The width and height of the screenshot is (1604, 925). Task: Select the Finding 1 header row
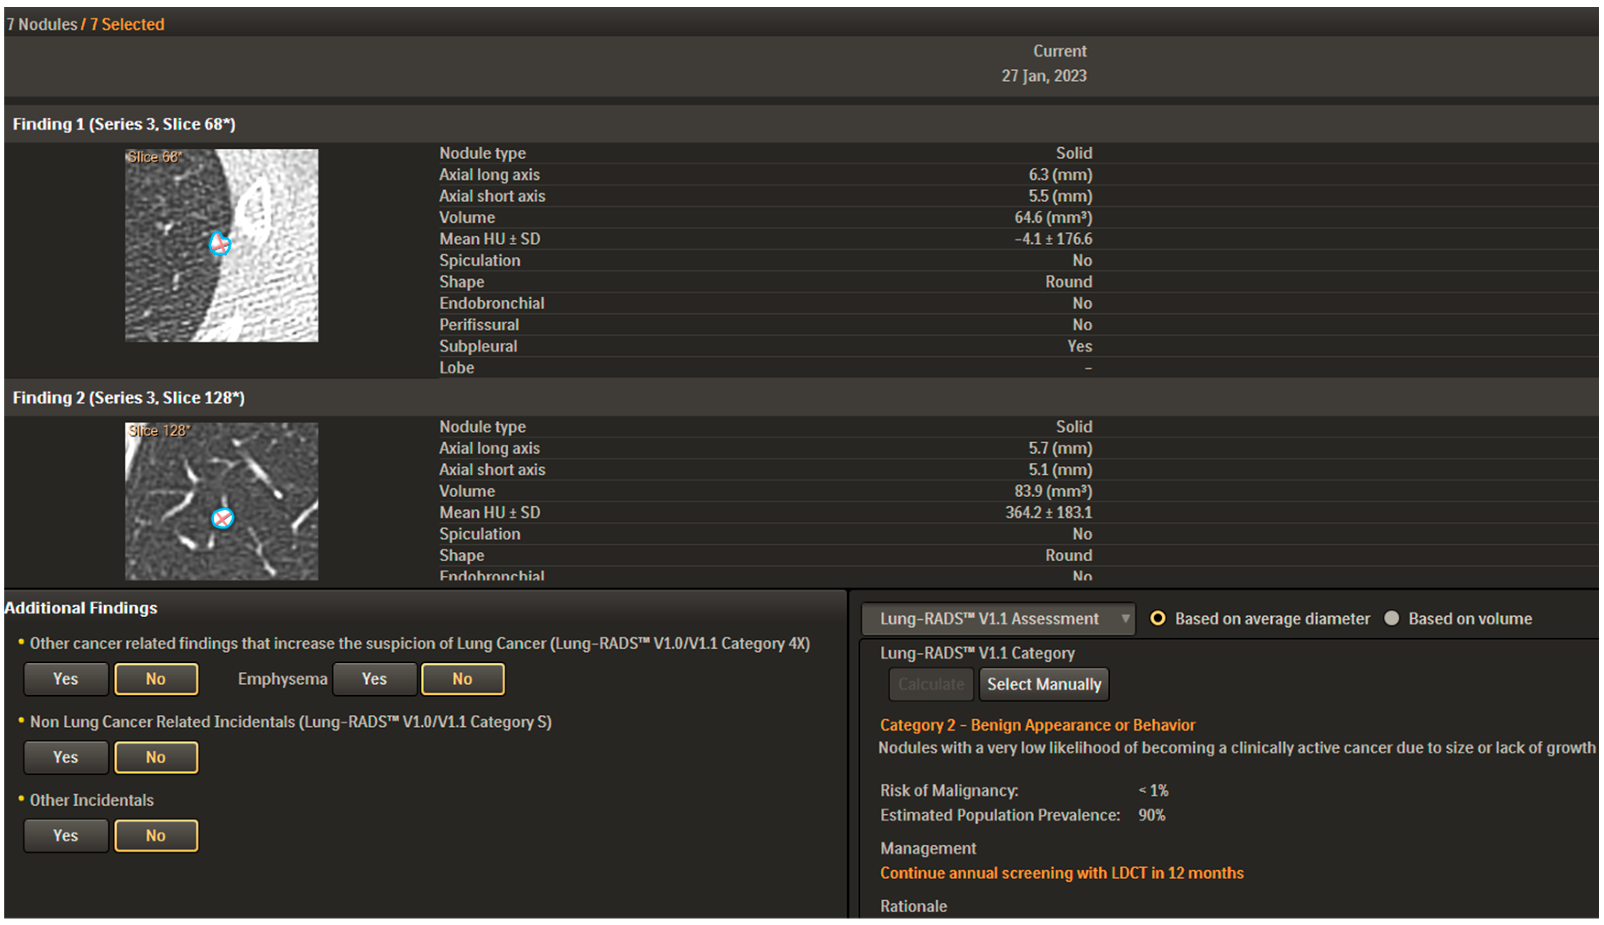[124, 124]
